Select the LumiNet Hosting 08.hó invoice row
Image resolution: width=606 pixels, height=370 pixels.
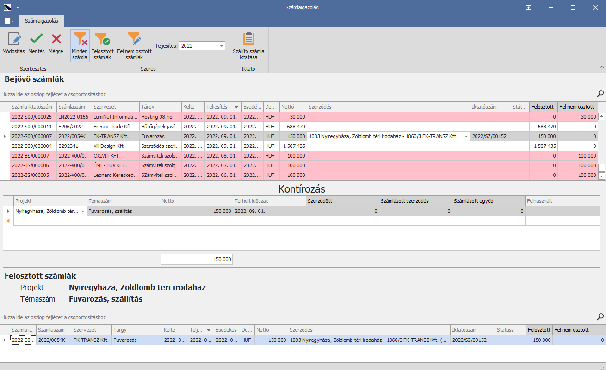(139, 117)
